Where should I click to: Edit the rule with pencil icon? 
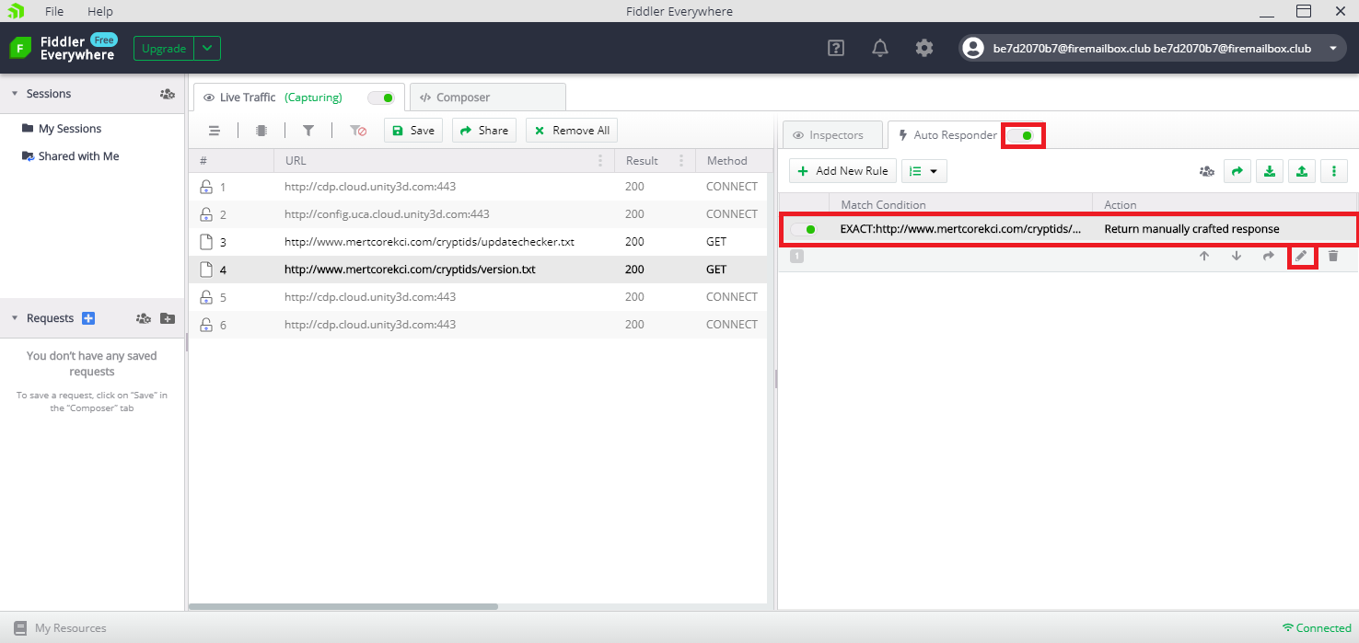tap(1301, 256)
